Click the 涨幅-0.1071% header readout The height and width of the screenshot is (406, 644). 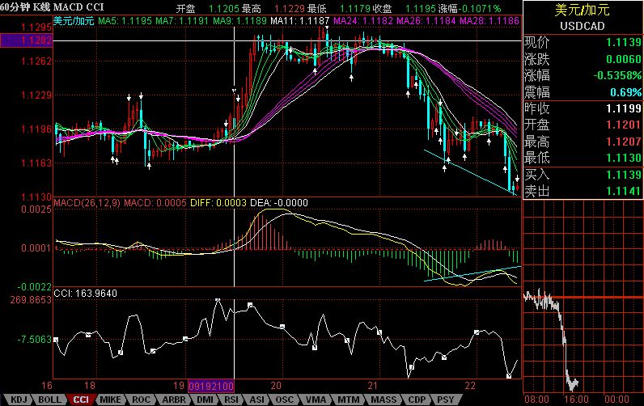point(469,9)
